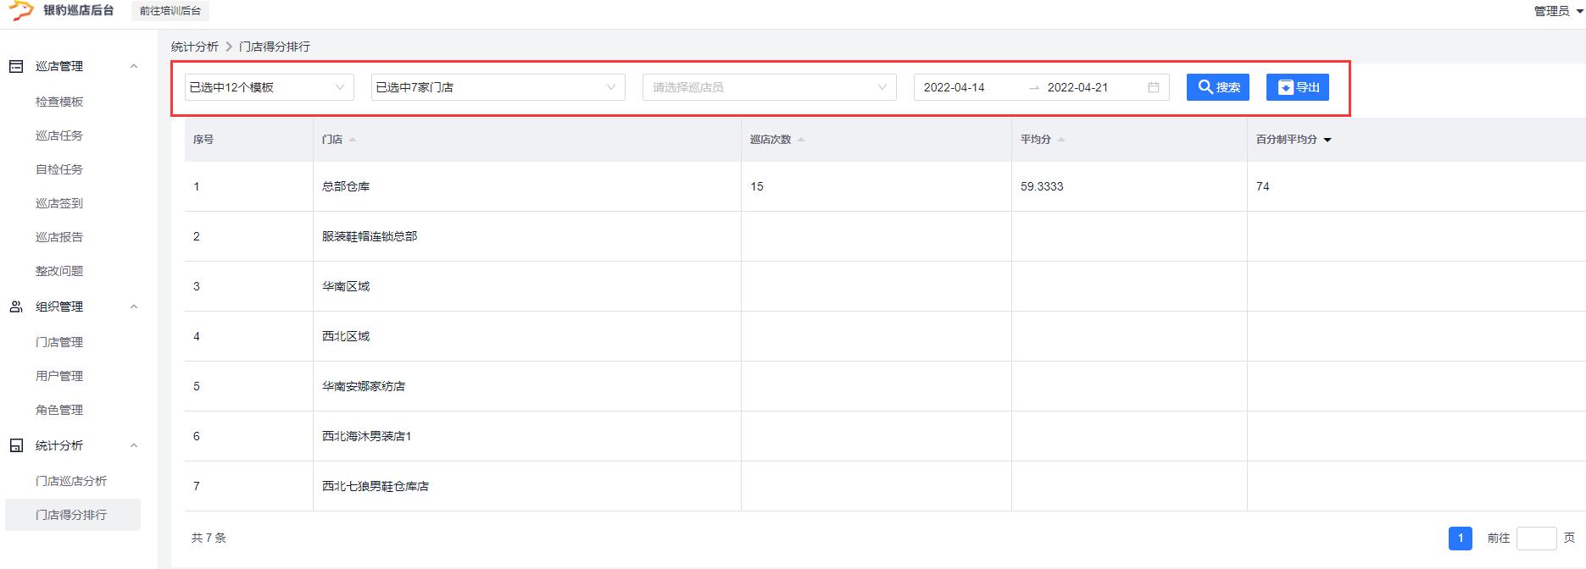The image size is (1586, 569).
Task: Click the 组织管理 people icon
Action: tap(16, 307)
